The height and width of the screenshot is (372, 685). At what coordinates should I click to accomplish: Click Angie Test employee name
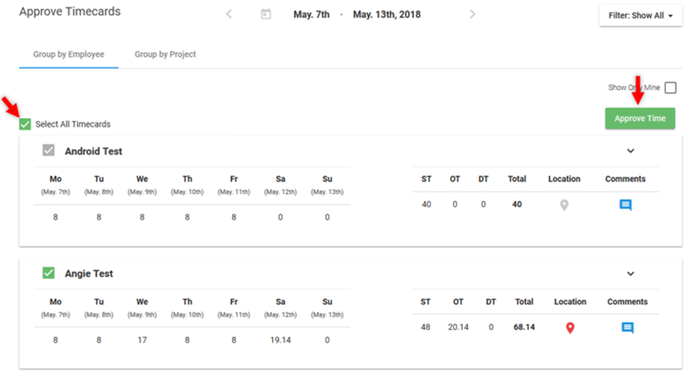click(88, 274)
